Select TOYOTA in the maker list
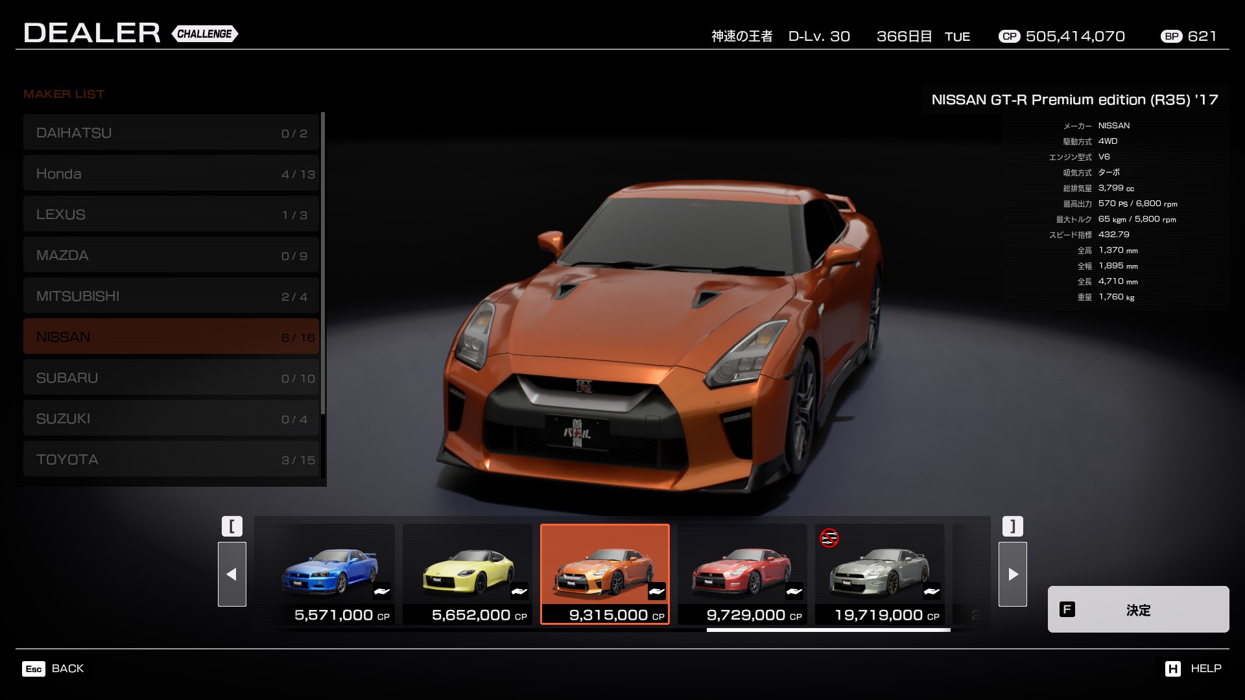Viewport: 1245px width, 700px height. (x=171, y=460)
